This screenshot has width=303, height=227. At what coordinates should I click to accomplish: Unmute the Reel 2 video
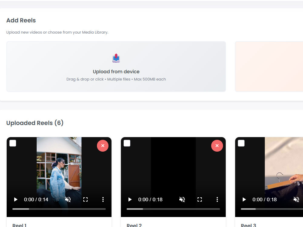[182, 199]
